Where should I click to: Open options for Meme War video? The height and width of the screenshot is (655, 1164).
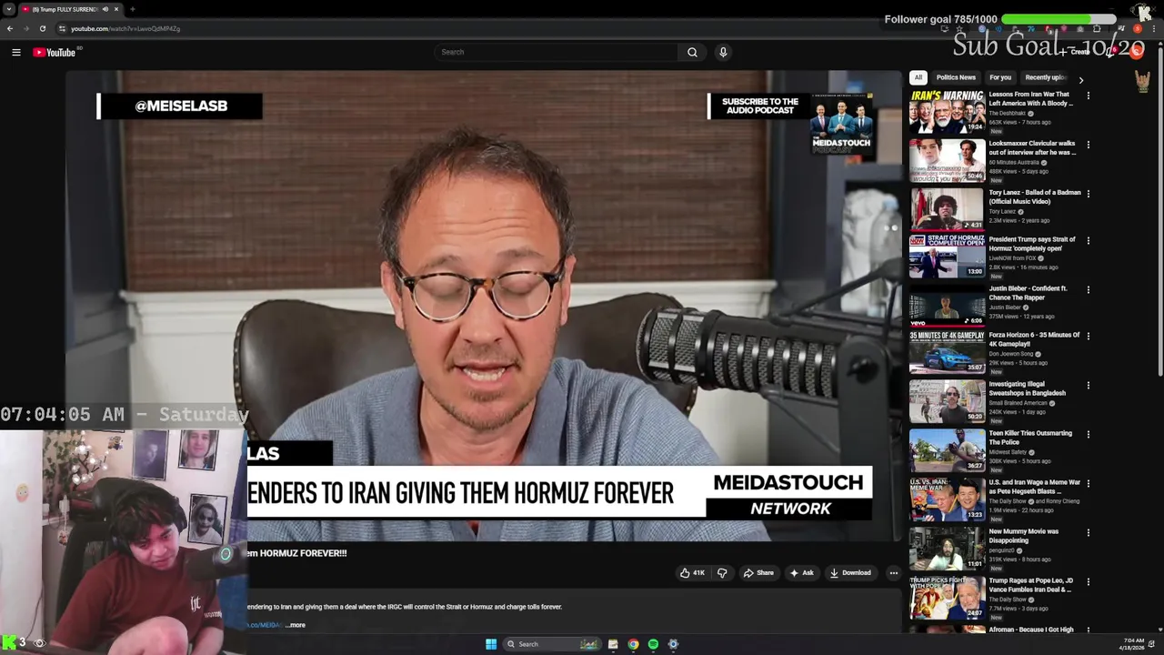[1088, 484]
